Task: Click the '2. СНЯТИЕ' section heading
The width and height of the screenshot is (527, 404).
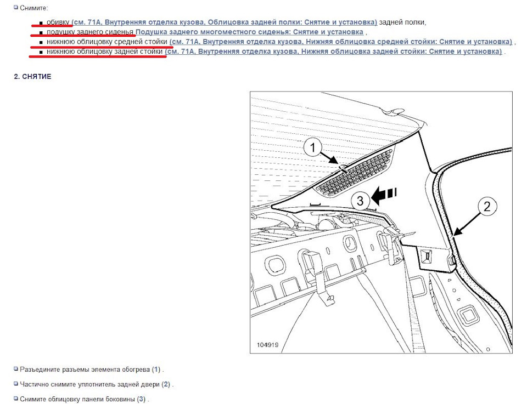Action: [x=32, y=77]
